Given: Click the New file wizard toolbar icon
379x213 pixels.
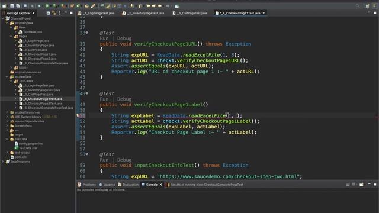Looking at the screenshot, I should click(x=4, y=6).
